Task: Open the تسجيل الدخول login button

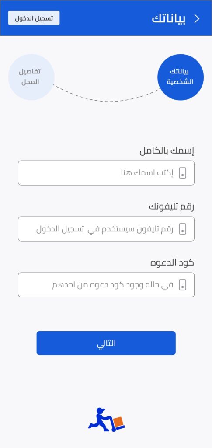Action: click(34, 18)
